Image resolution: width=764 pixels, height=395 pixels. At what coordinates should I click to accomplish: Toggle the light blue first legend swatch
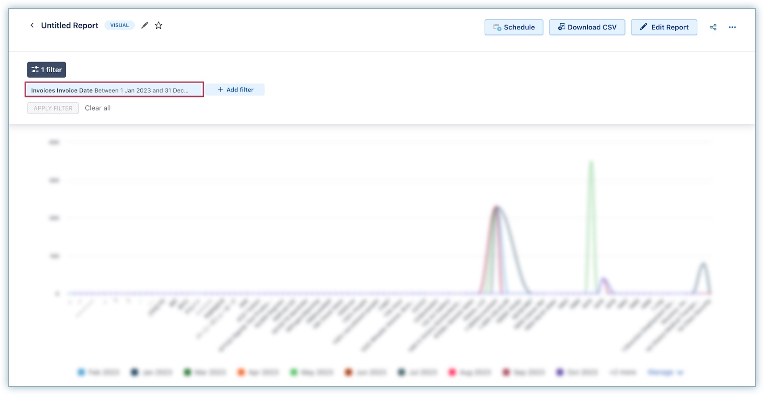(82, 372)
